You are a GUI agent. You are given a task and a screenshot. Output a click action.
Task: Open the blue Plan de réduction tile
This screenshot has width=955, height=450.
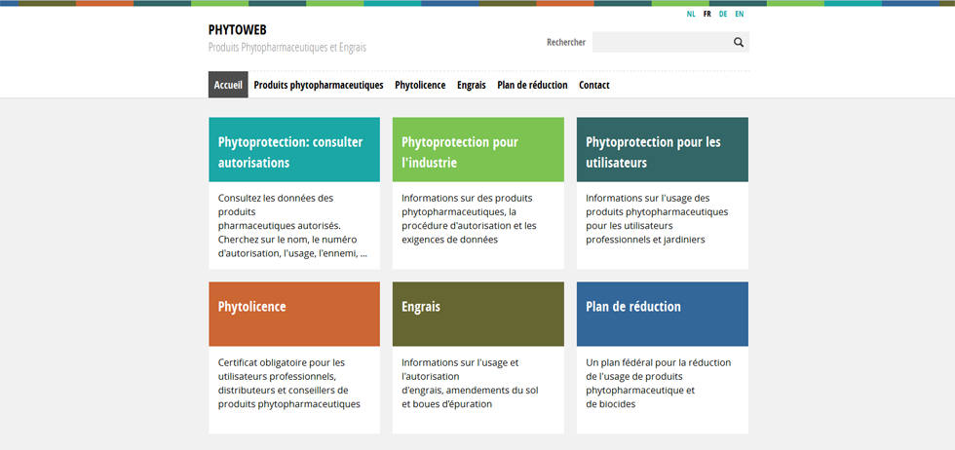(x=662, y=314)
